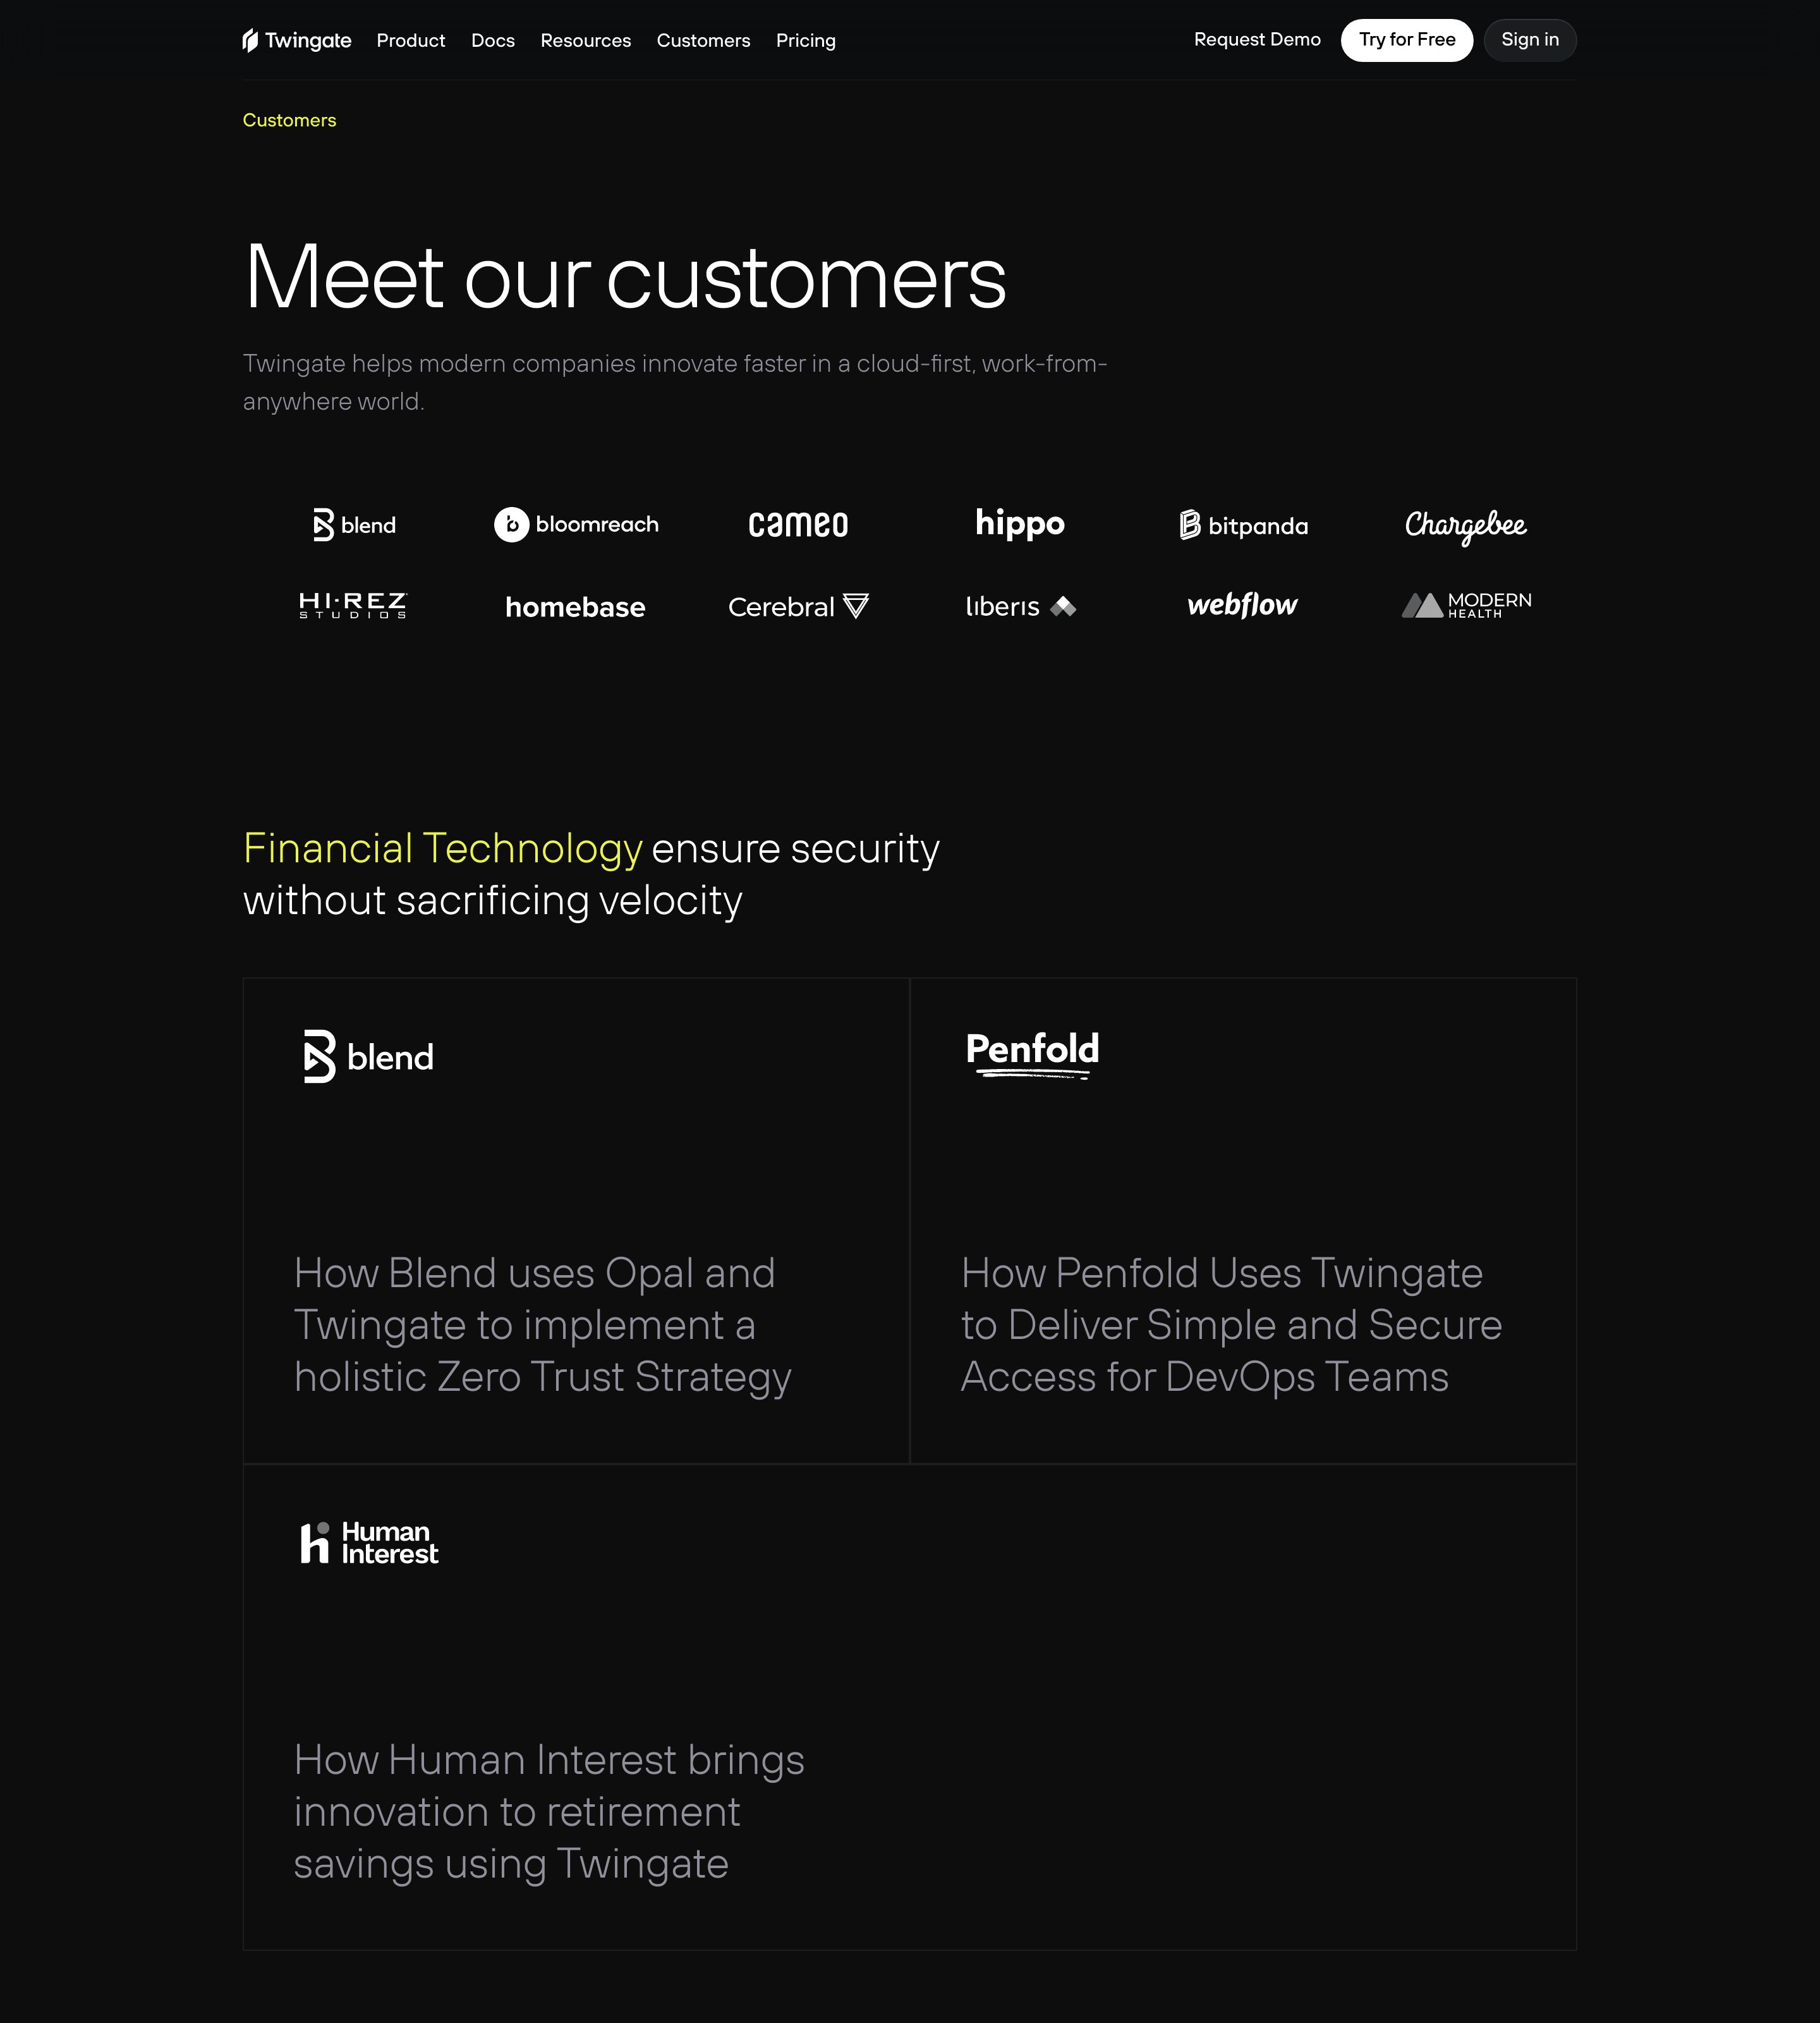Image resolution: width=1820 pixels, height=2023 pixels.
Task: Click the liberis logo
Action: 1020,606
